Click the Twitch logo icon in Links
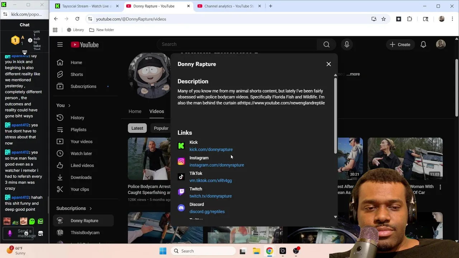 (x=181, y=192)
